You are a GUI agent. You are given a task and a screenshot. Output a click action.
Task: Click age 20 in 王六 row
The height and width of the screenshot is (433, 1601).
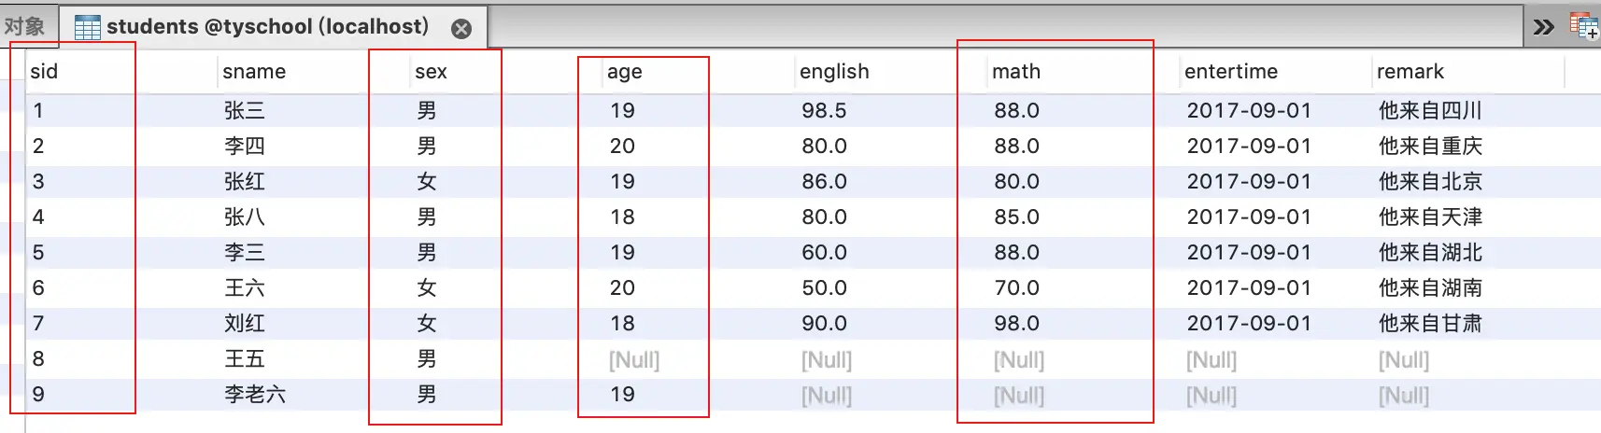click(622, 288)
